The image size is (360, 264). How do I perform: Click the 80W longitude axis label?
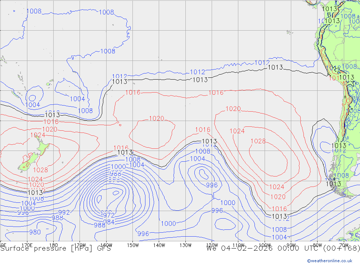click(318, 245)
